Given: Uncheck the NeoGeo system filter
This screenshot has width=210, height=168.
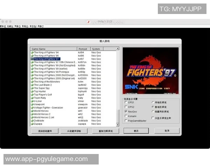Looking at the screenshot, I should coord(126,111).
